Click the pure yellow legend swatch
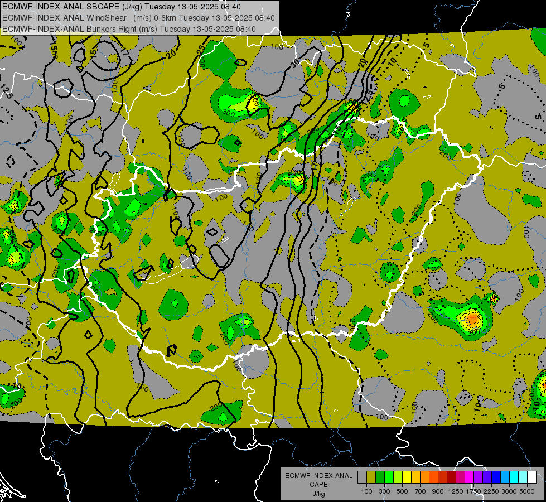This screenshot has width=546, height=502. (x=407, y=477)
